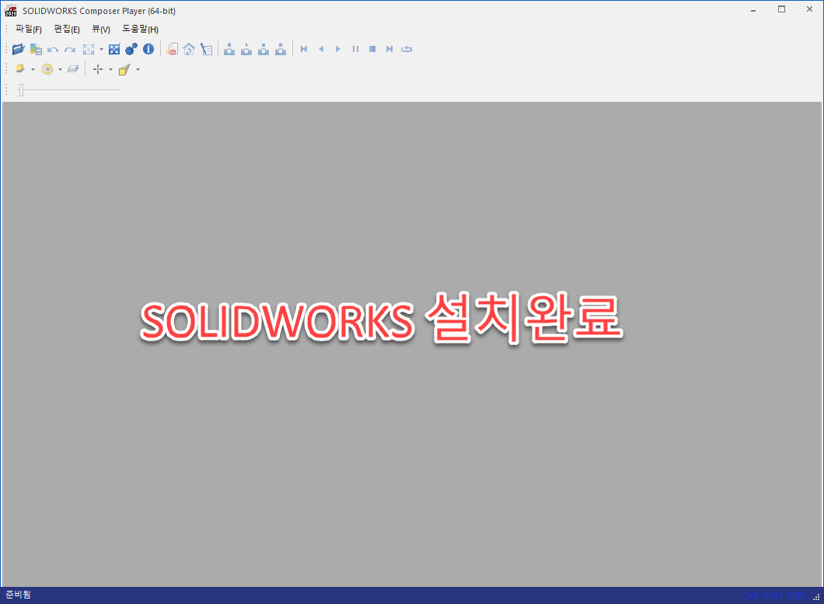This screenshot has width=824, height=604.
Task: Click the document with red stamp icon
Action: 172,49
